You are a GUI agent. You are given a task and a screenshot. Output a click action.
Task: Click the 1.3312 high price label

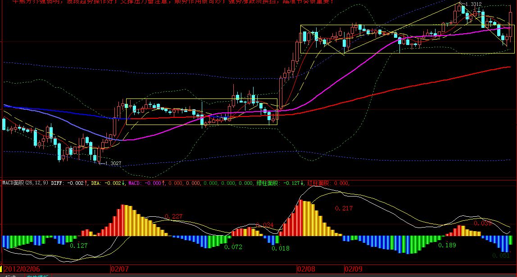[x=473, y=4]
